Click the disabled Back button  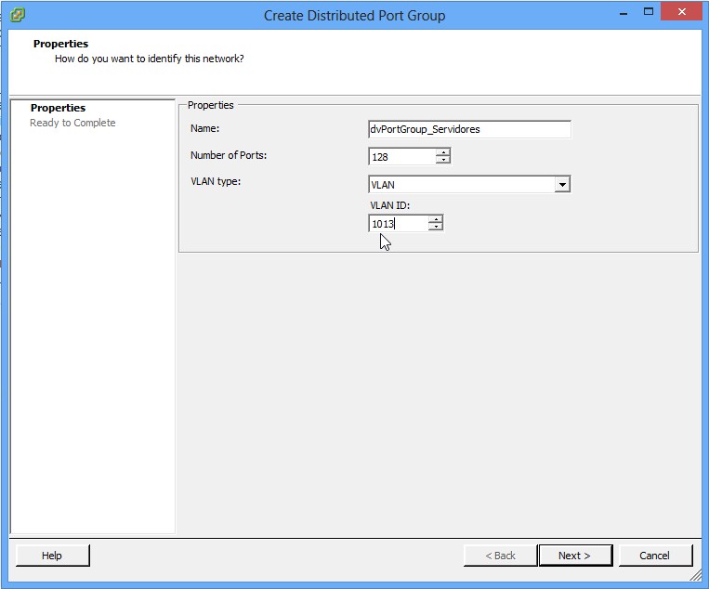(x=500, y=556)
